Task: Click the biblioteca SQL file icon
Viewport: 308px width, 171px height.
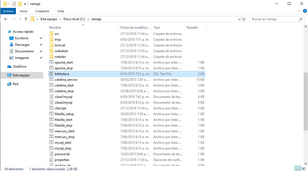Action: pos(51,74)
